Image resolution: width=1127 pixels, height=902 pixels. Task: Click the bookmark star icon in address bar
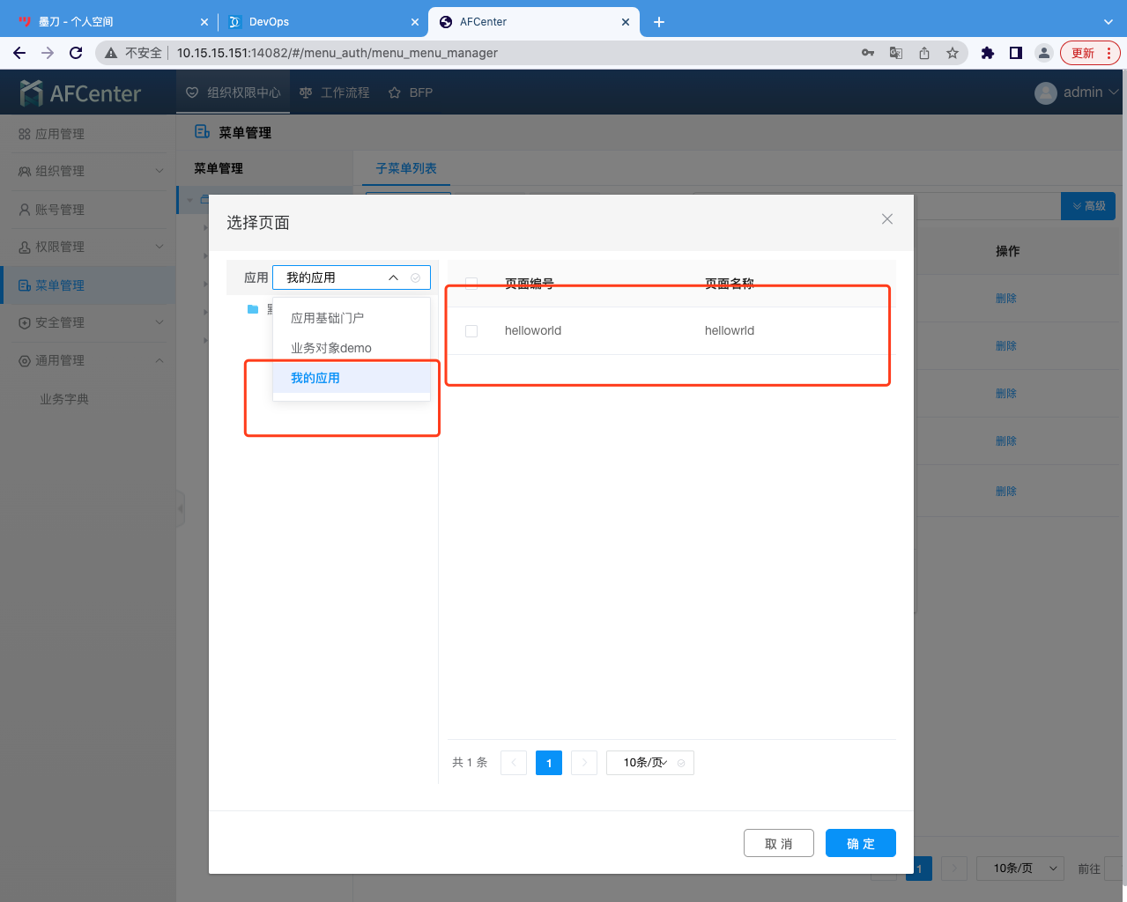point(953,53)
